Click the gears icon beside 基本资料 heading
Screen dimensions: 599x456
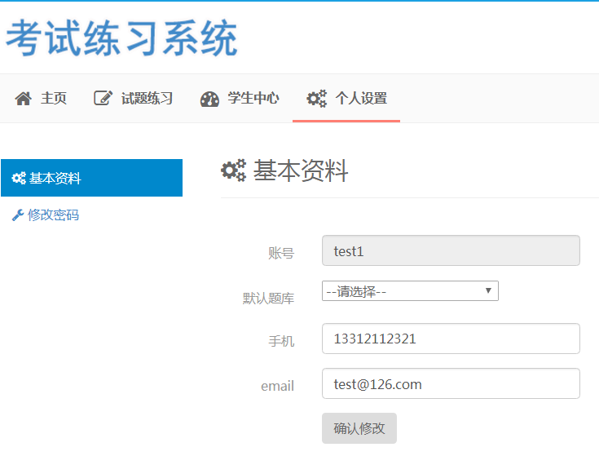(x=233, y=170)
